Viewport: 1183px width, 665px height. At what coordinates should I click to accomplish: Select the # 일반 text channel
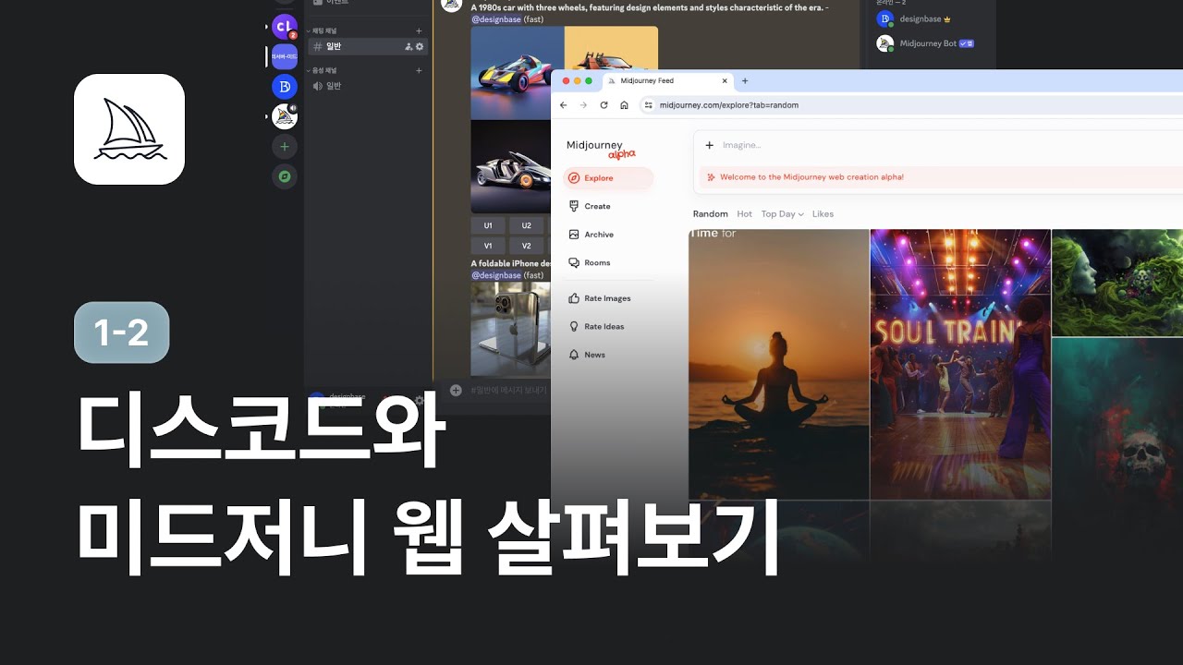click(368, 46)
